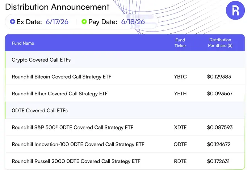Open Roundhill S&P 500 0DTE Covered Call ETF
The width and height of the screenshot is (247, 170).
click(x=72, y=127)
